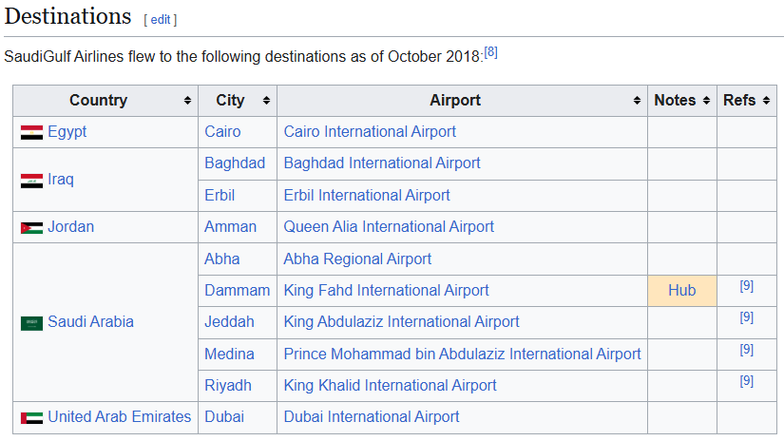Open Cairo International Airport link
Viewport: 784px width, 441px height.
click(370, 132)
